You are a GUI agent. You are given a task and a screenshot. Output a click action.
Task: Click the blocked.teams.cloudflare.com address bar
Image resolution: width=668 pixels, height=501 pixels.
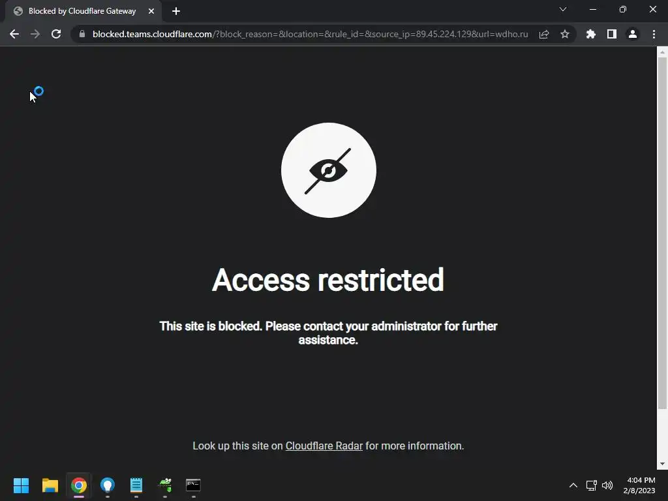pos(310,34)
